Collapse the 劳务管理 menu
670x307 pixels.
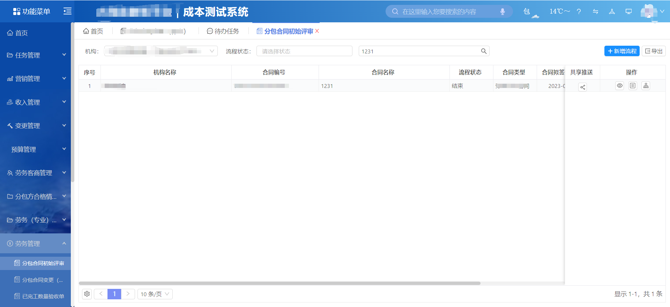point(35,243)
